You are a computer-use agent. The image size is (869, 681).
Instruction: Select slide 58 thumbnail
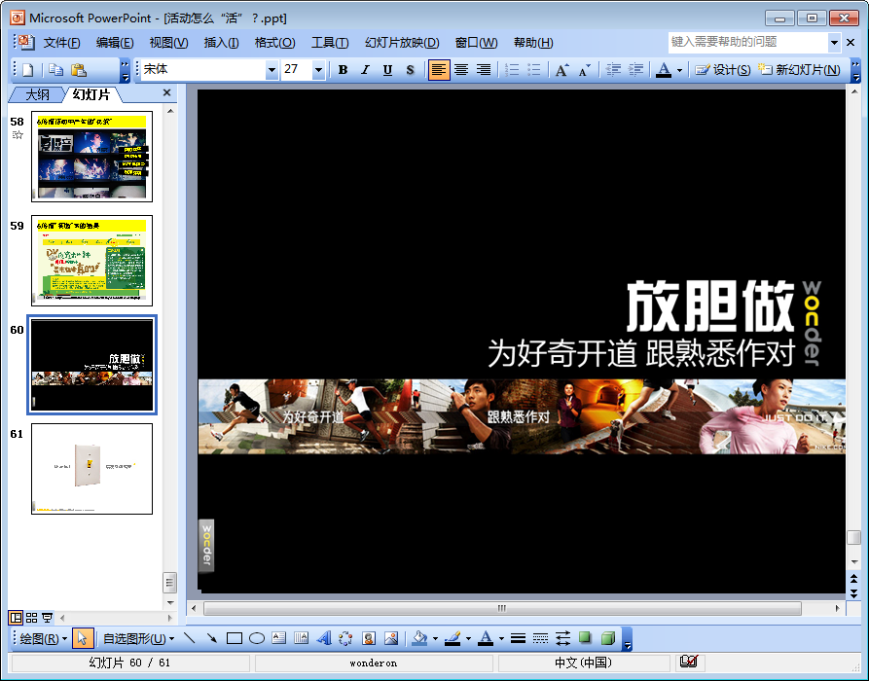click(92, 157)
